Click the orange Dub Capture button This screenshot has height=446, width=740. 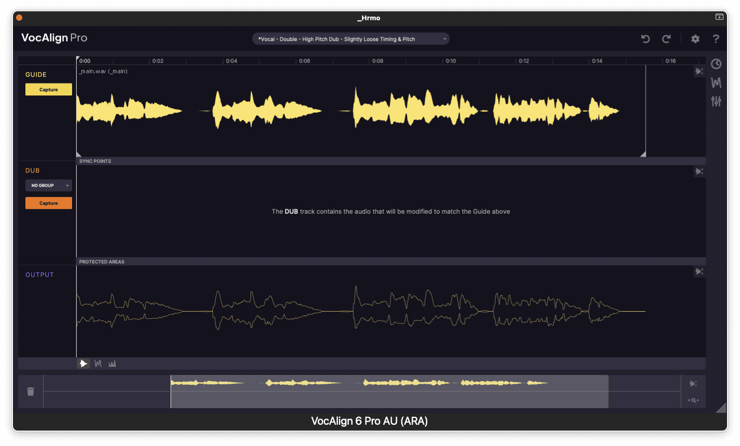(x=49, y=203)
